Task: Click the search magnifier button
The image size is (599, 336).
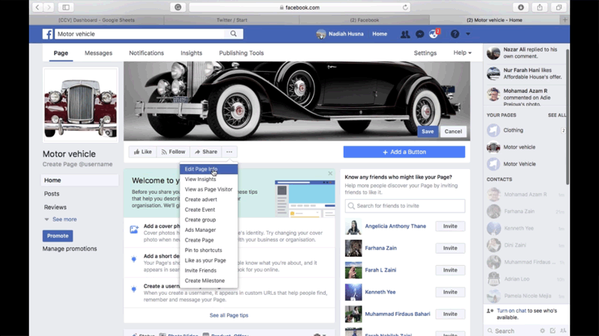Action: point(234,34)
